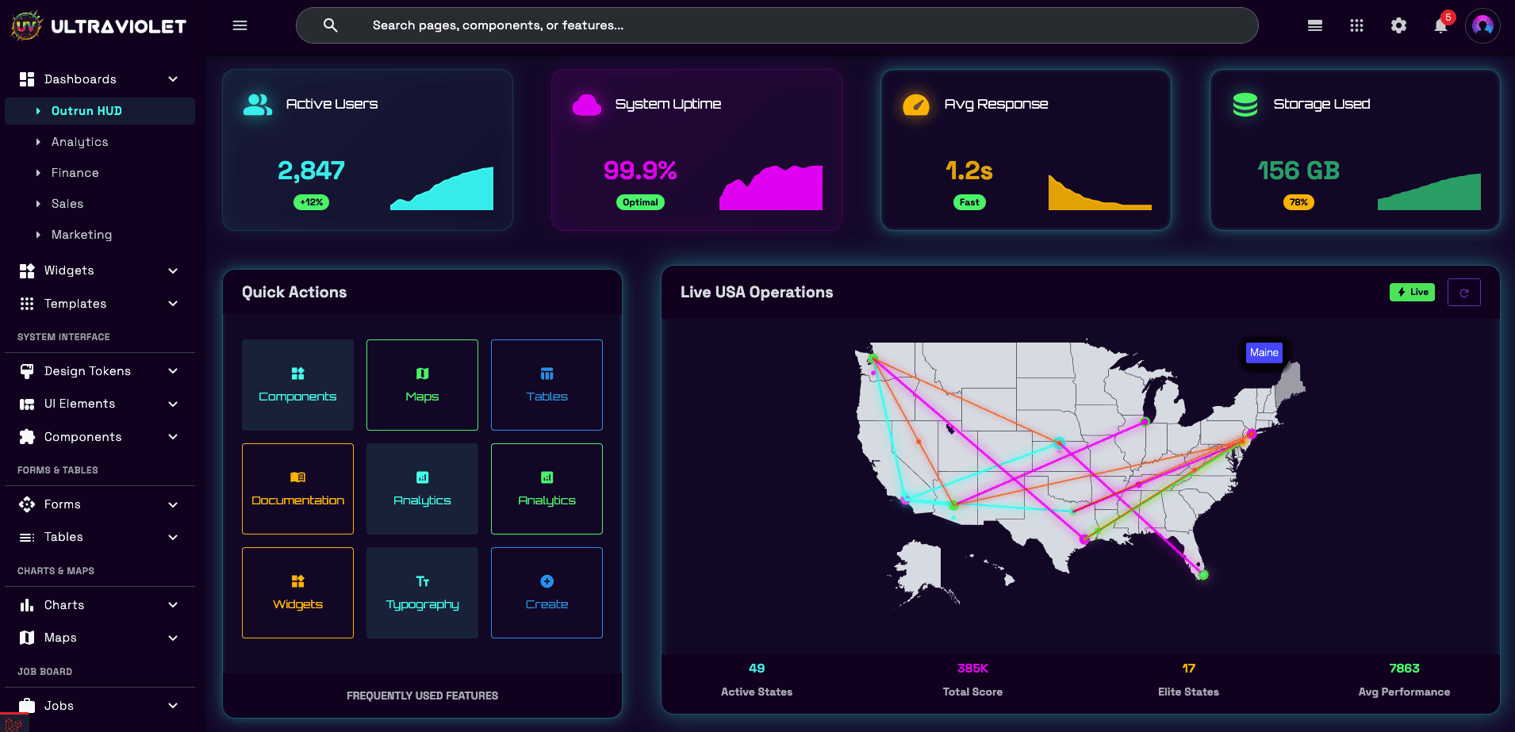The image size is (1515, 732).
Task: Collapse the Dashboards sidebar section
Action: click(173, 79)
